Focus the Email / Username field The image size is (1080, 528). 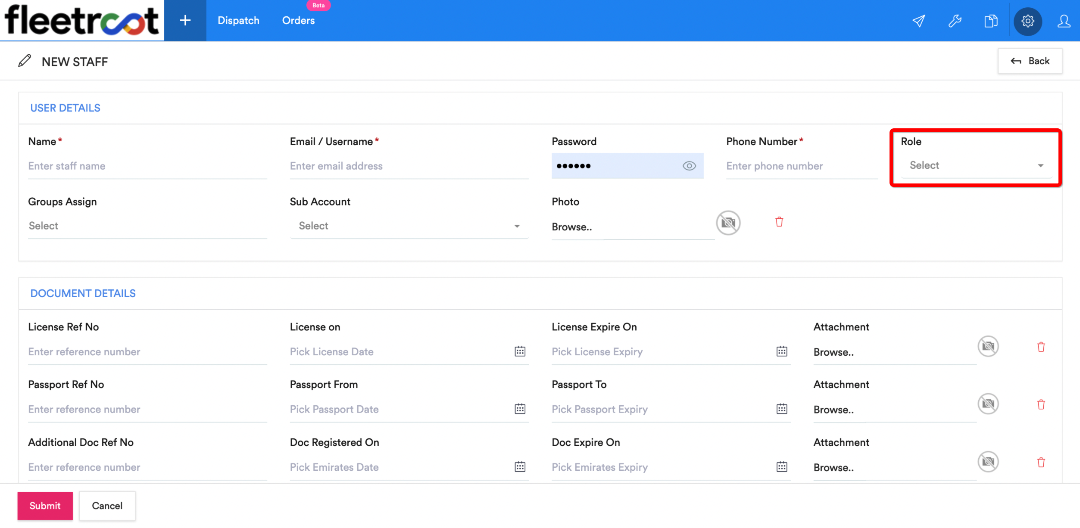click(x=409, y=166)
